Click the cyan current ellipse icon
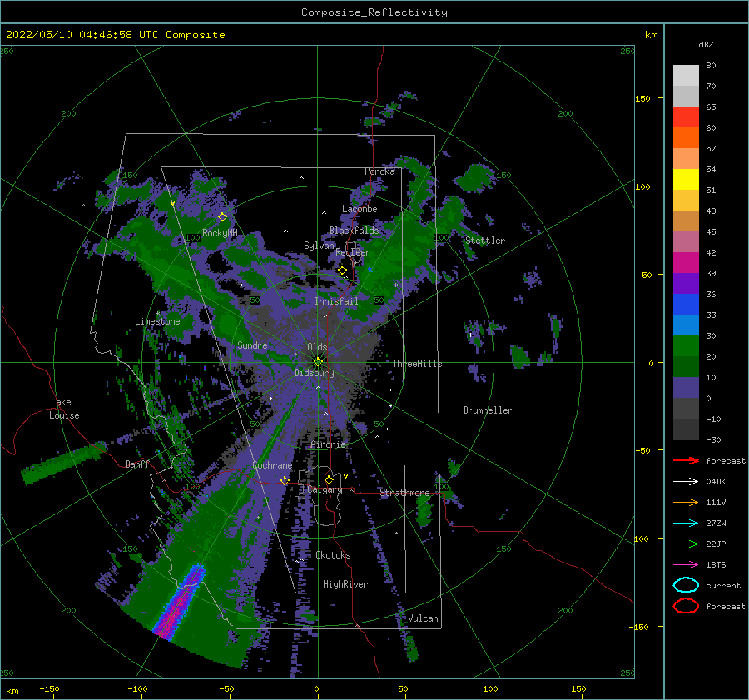 (686, 585)
